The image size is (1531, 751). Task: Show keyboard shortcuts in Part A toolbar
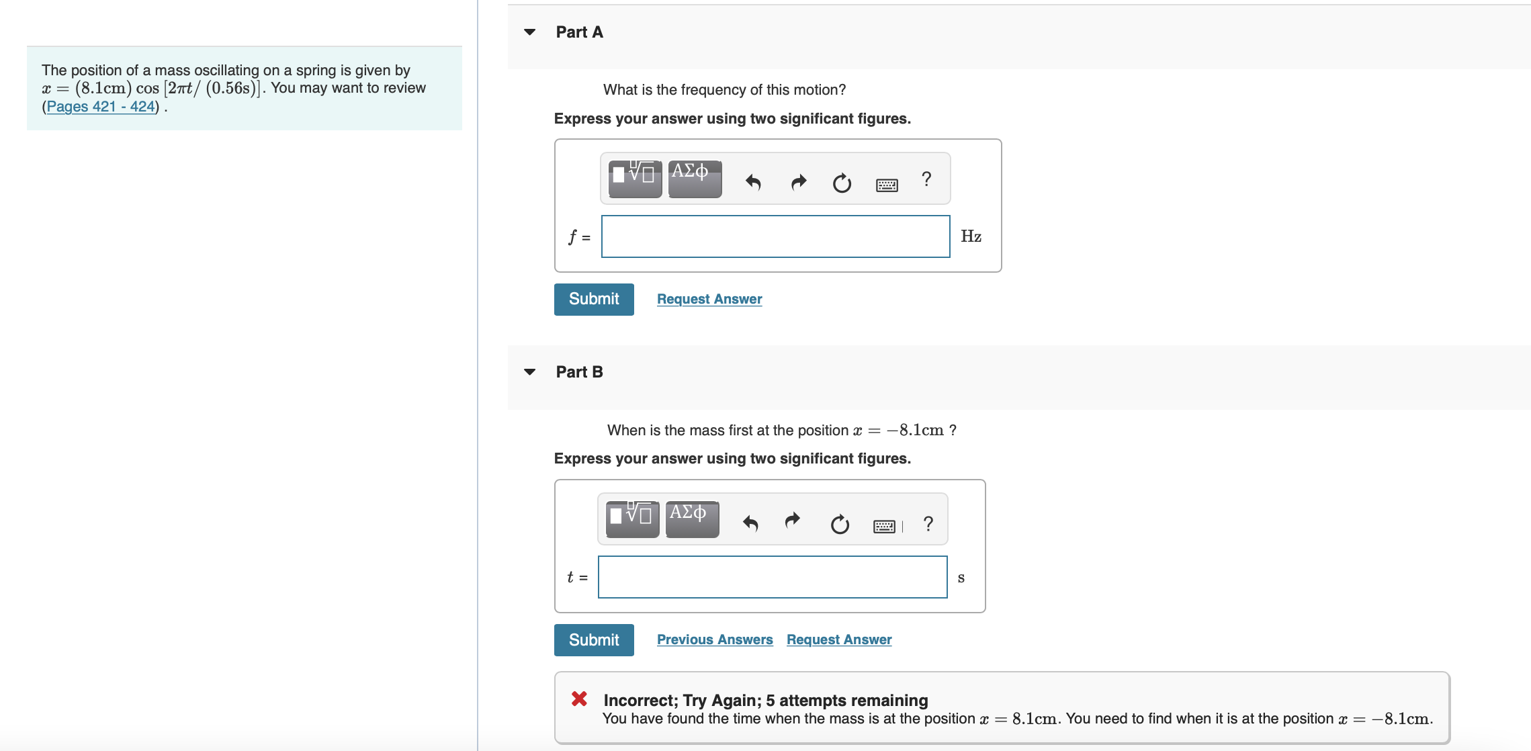(887, 185)
